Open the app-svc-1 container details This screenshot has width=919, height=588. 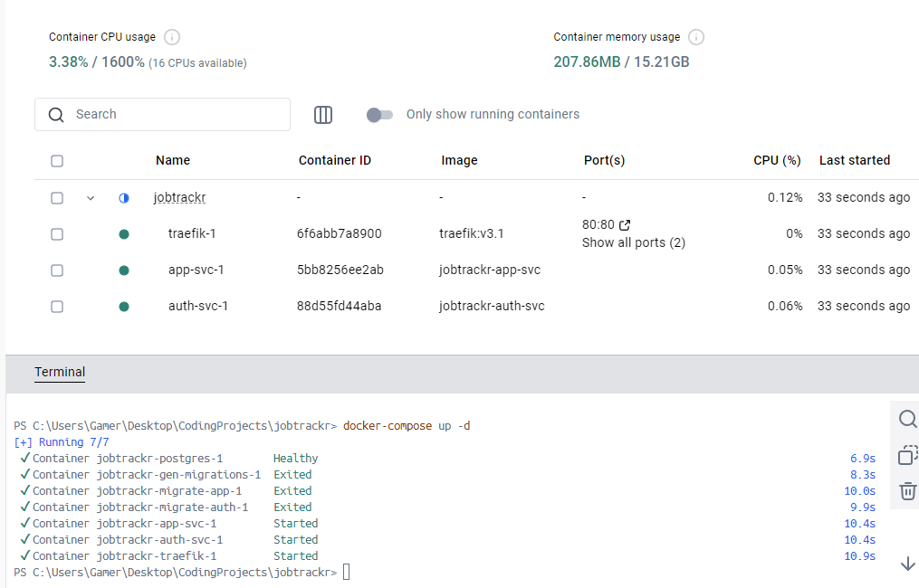tap(196, 270)
